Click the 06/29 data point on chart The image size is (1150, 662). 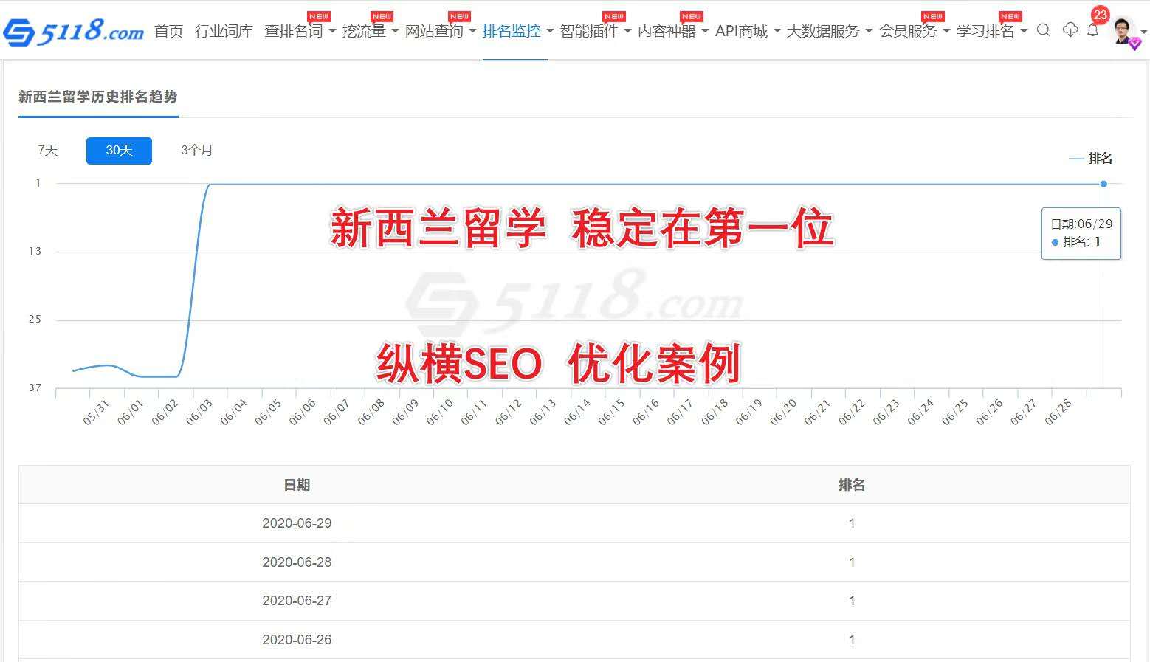tap(1103, 184)
